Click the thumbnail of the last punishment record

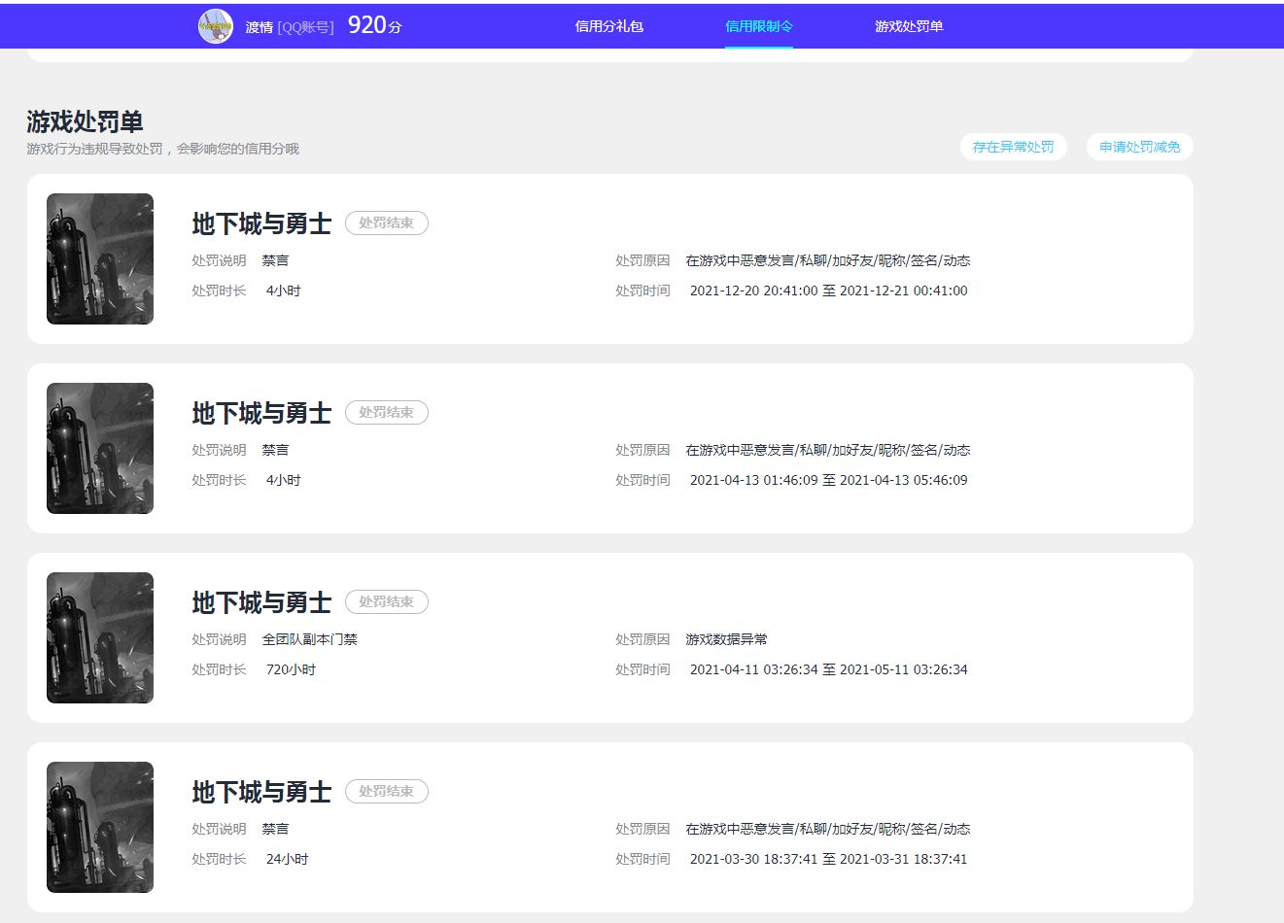(x=99, y=827)
